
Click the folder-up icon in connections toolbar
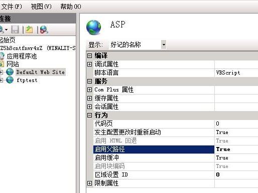point(29,30)
